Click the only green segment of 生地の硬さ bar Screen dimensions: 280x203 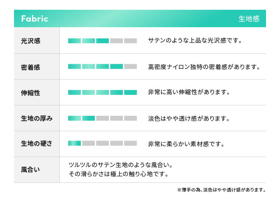[74, 143]
